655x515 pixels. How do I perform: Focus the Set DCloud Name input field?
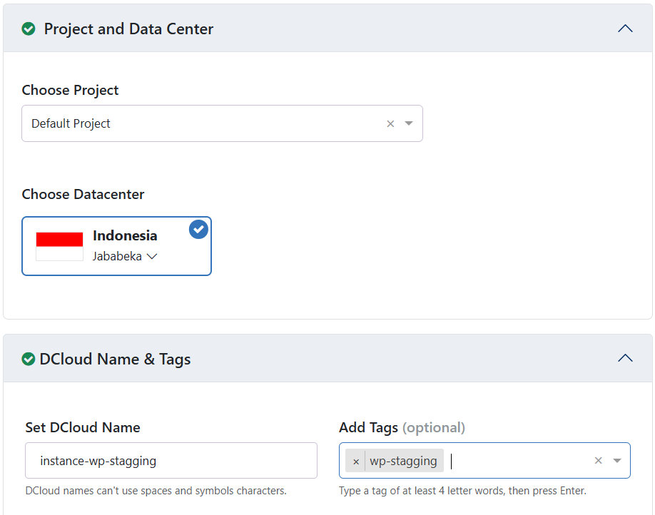pyautogui.click(x=171, y=461)
